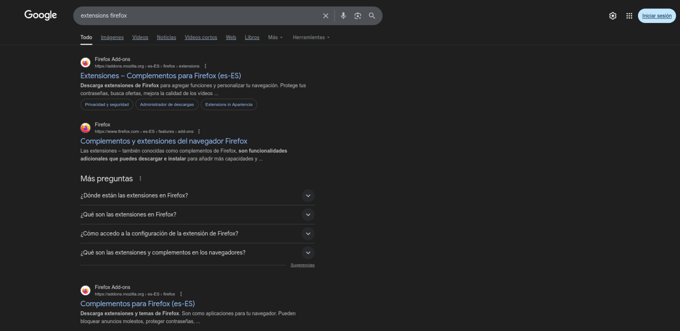Open the settings gear icon

click(x=613, y=16)
